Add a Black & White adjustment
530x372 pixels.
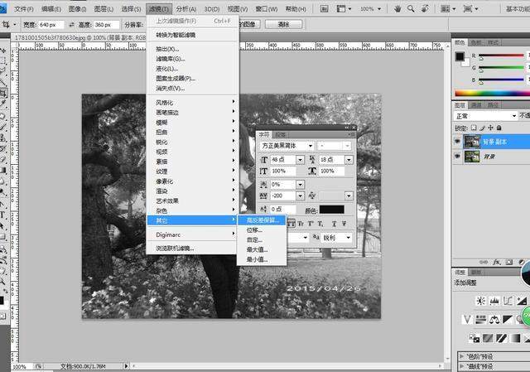pos(508,319)
